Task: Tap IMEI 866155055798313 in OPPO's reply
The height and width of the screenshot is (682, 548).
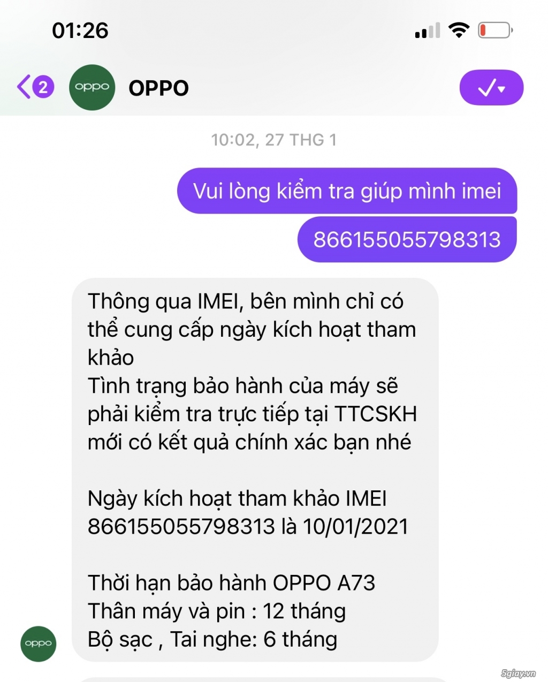Action: coord(181,527)
